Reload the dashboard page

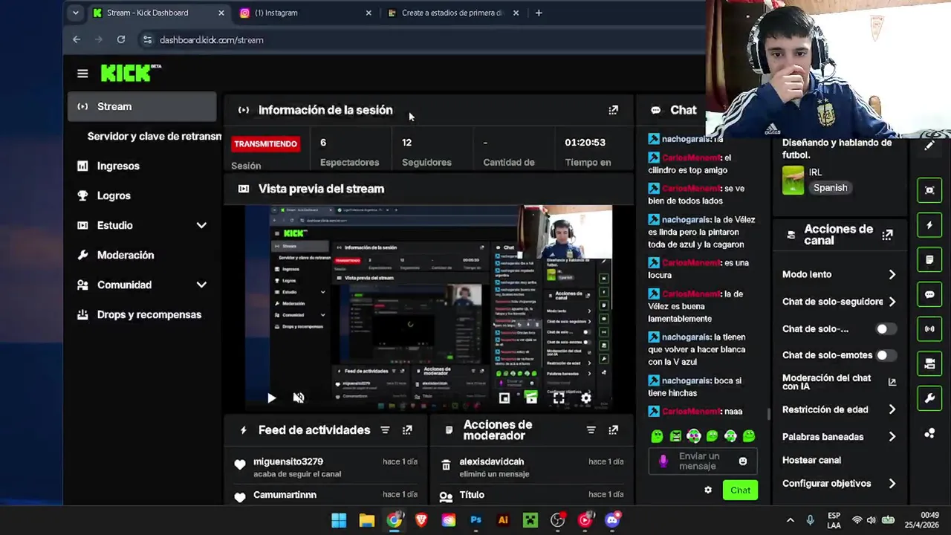pyautogui.click(x=121, y=40)
